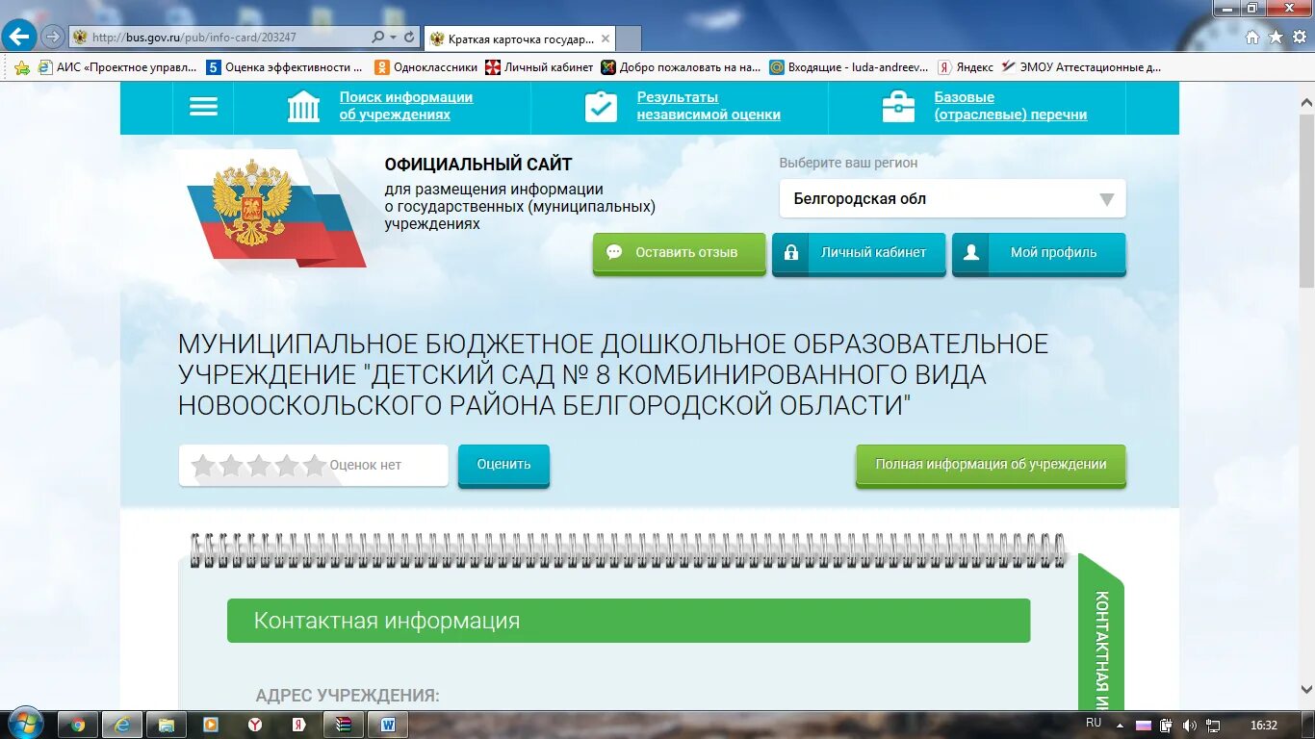
Task: Open 'Добро пожаловать на на...' bookmark
Action: click(x=681, y=67)
